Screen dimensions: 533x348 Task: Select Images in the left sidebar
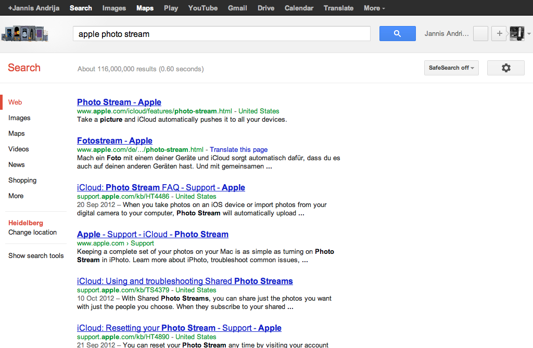tap(19, 118)
